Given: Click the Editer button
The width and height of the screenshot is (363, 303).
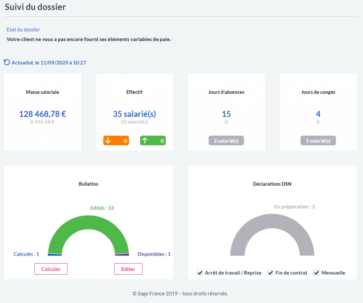Looking at the screenshot, I should 128,269.
